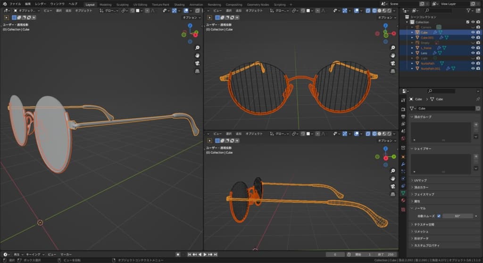483x263 pixels.
Task: Open the Material properties tab
Action: [x=403, y=200]
